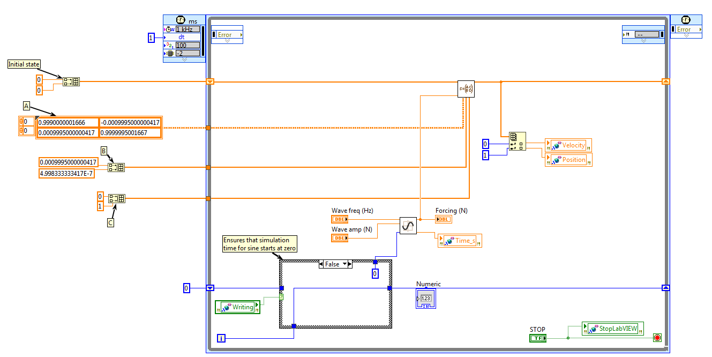Click the timed loop clock icon labeled ms
This screenshot has width=712, height=357.
pos(179,20)
